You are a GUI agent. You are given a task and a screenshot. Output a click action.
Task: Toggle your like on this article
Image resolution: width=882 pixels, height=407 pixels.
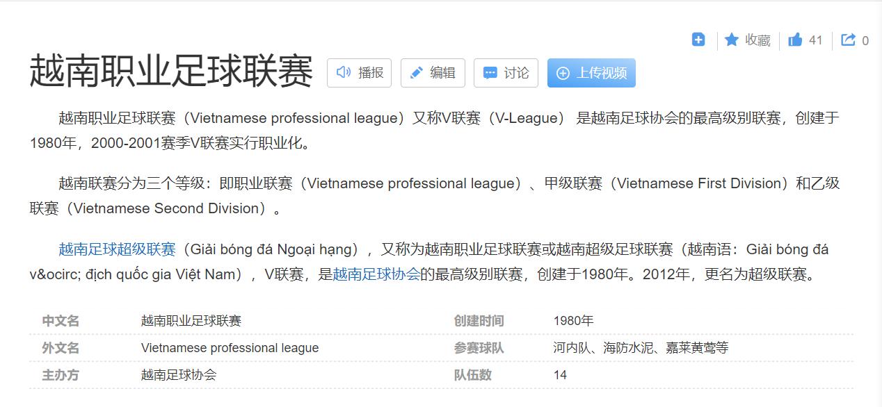(x=803, y=40)
